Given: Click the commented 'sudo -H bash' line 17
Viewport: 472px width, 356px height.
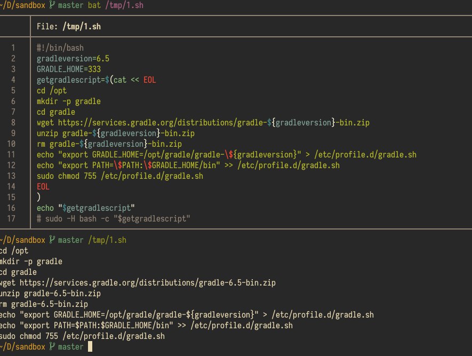Looking at the screenshot, I should point(114,219).
